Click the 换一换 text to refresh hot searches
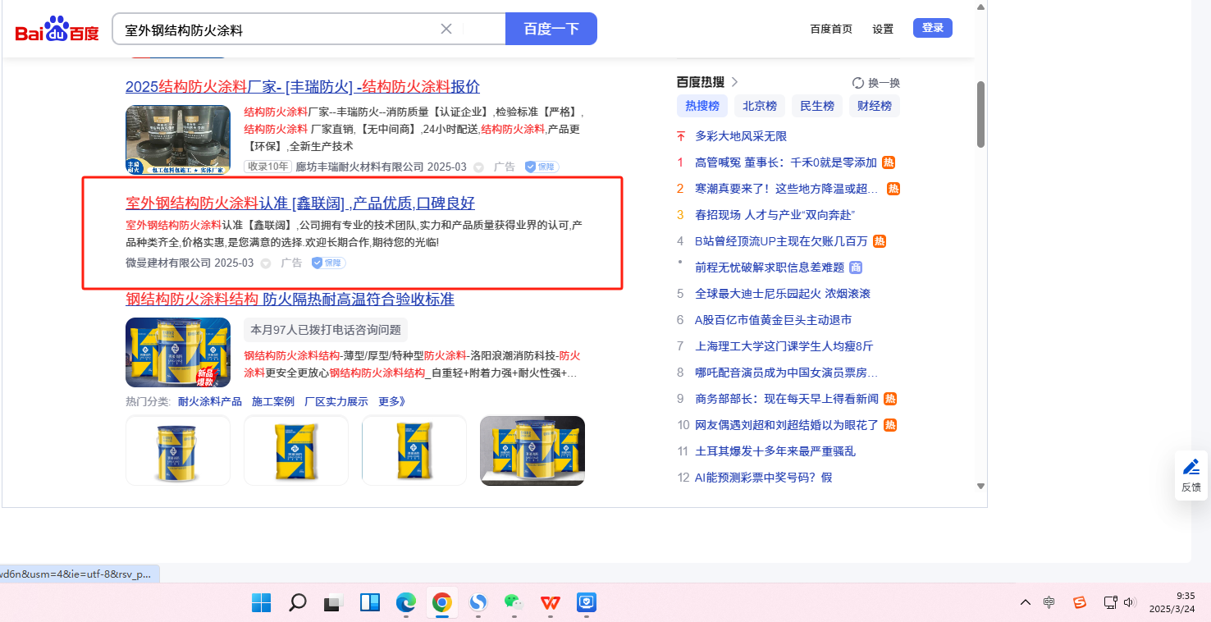The width and height of the screenshot is (1211, 622). (x=884, y=83)
